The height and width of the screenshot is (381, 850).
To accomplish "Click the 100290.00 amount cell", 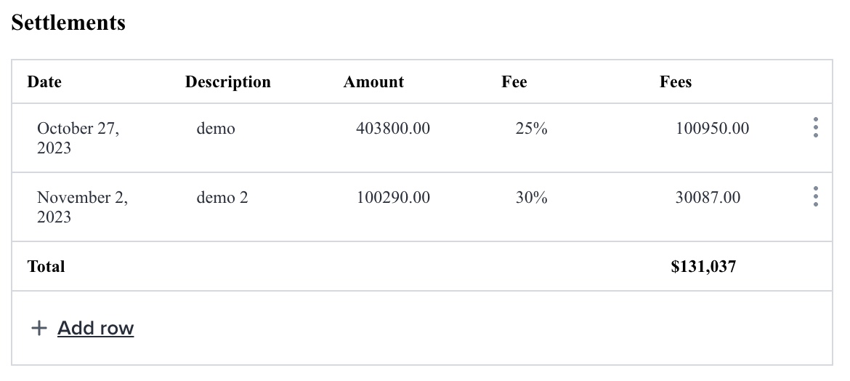I will (x=393, y=198).
